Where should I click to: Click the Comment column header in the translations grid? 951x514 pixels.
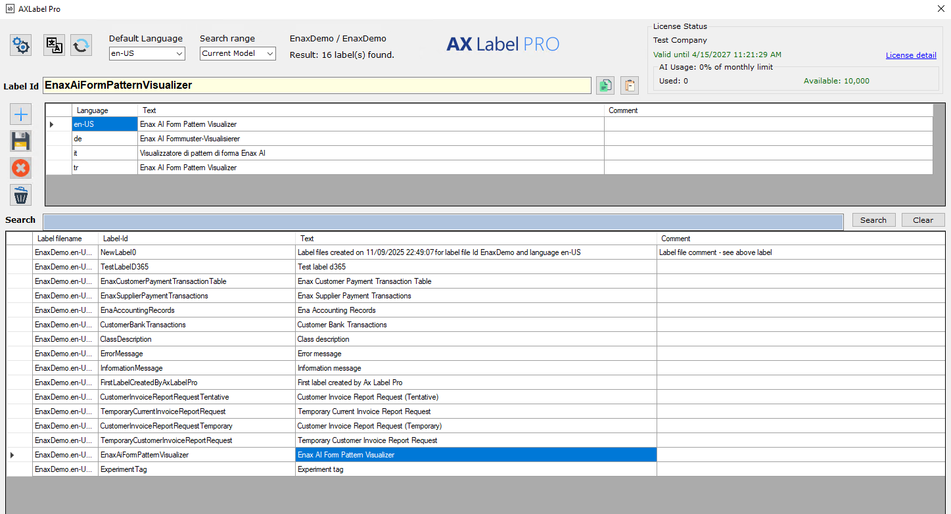click(x=768, y=110)
